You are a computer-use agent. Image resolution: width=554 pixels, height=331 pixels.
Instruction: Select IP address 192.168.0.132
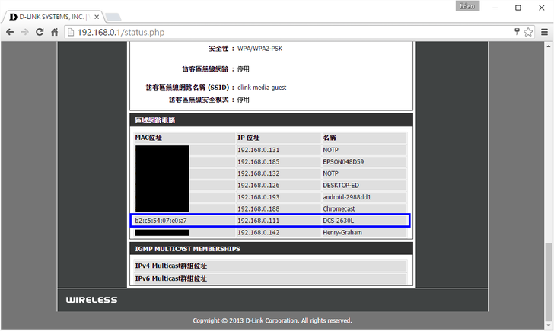pos(258,173)
